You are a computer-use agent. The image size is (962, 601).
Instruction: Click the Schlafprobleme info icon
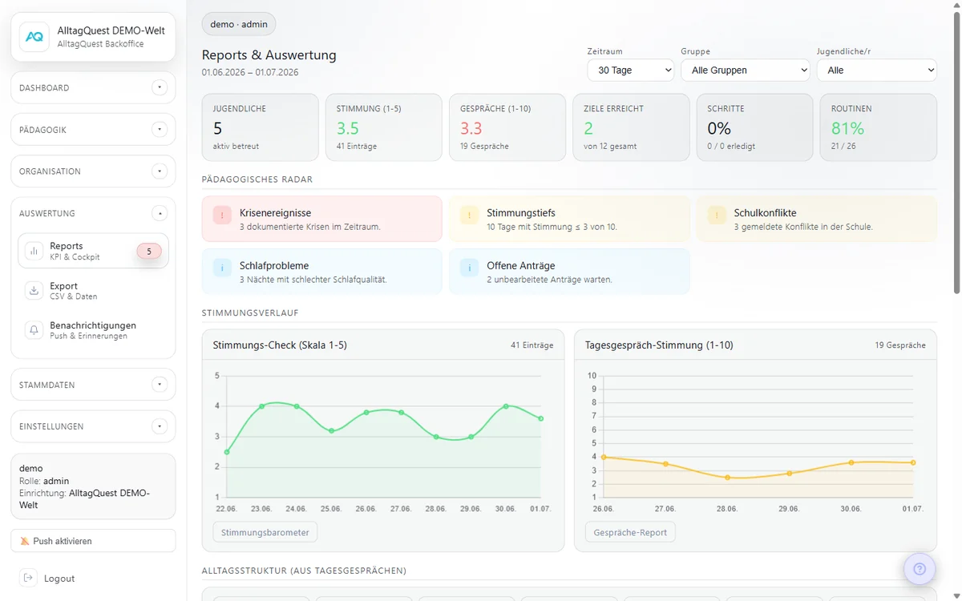tap(222, 268)
